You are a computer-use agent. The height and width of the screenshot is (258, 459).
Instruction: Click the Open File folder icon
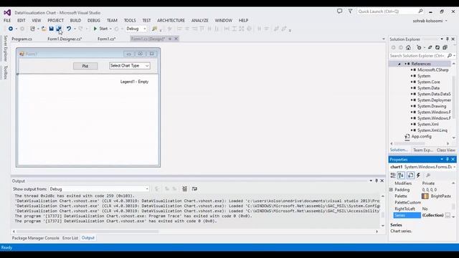point(44,29)
